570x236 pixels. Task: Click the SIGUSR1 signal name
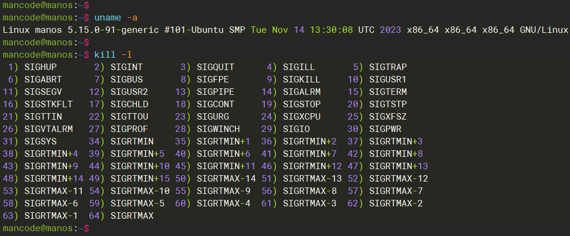click(x=388, y=79)
